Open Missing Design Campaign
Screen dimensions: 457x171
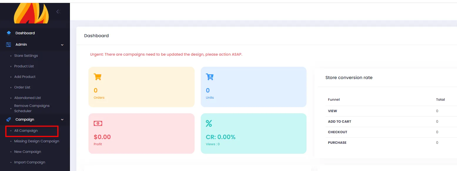(37, 141)
